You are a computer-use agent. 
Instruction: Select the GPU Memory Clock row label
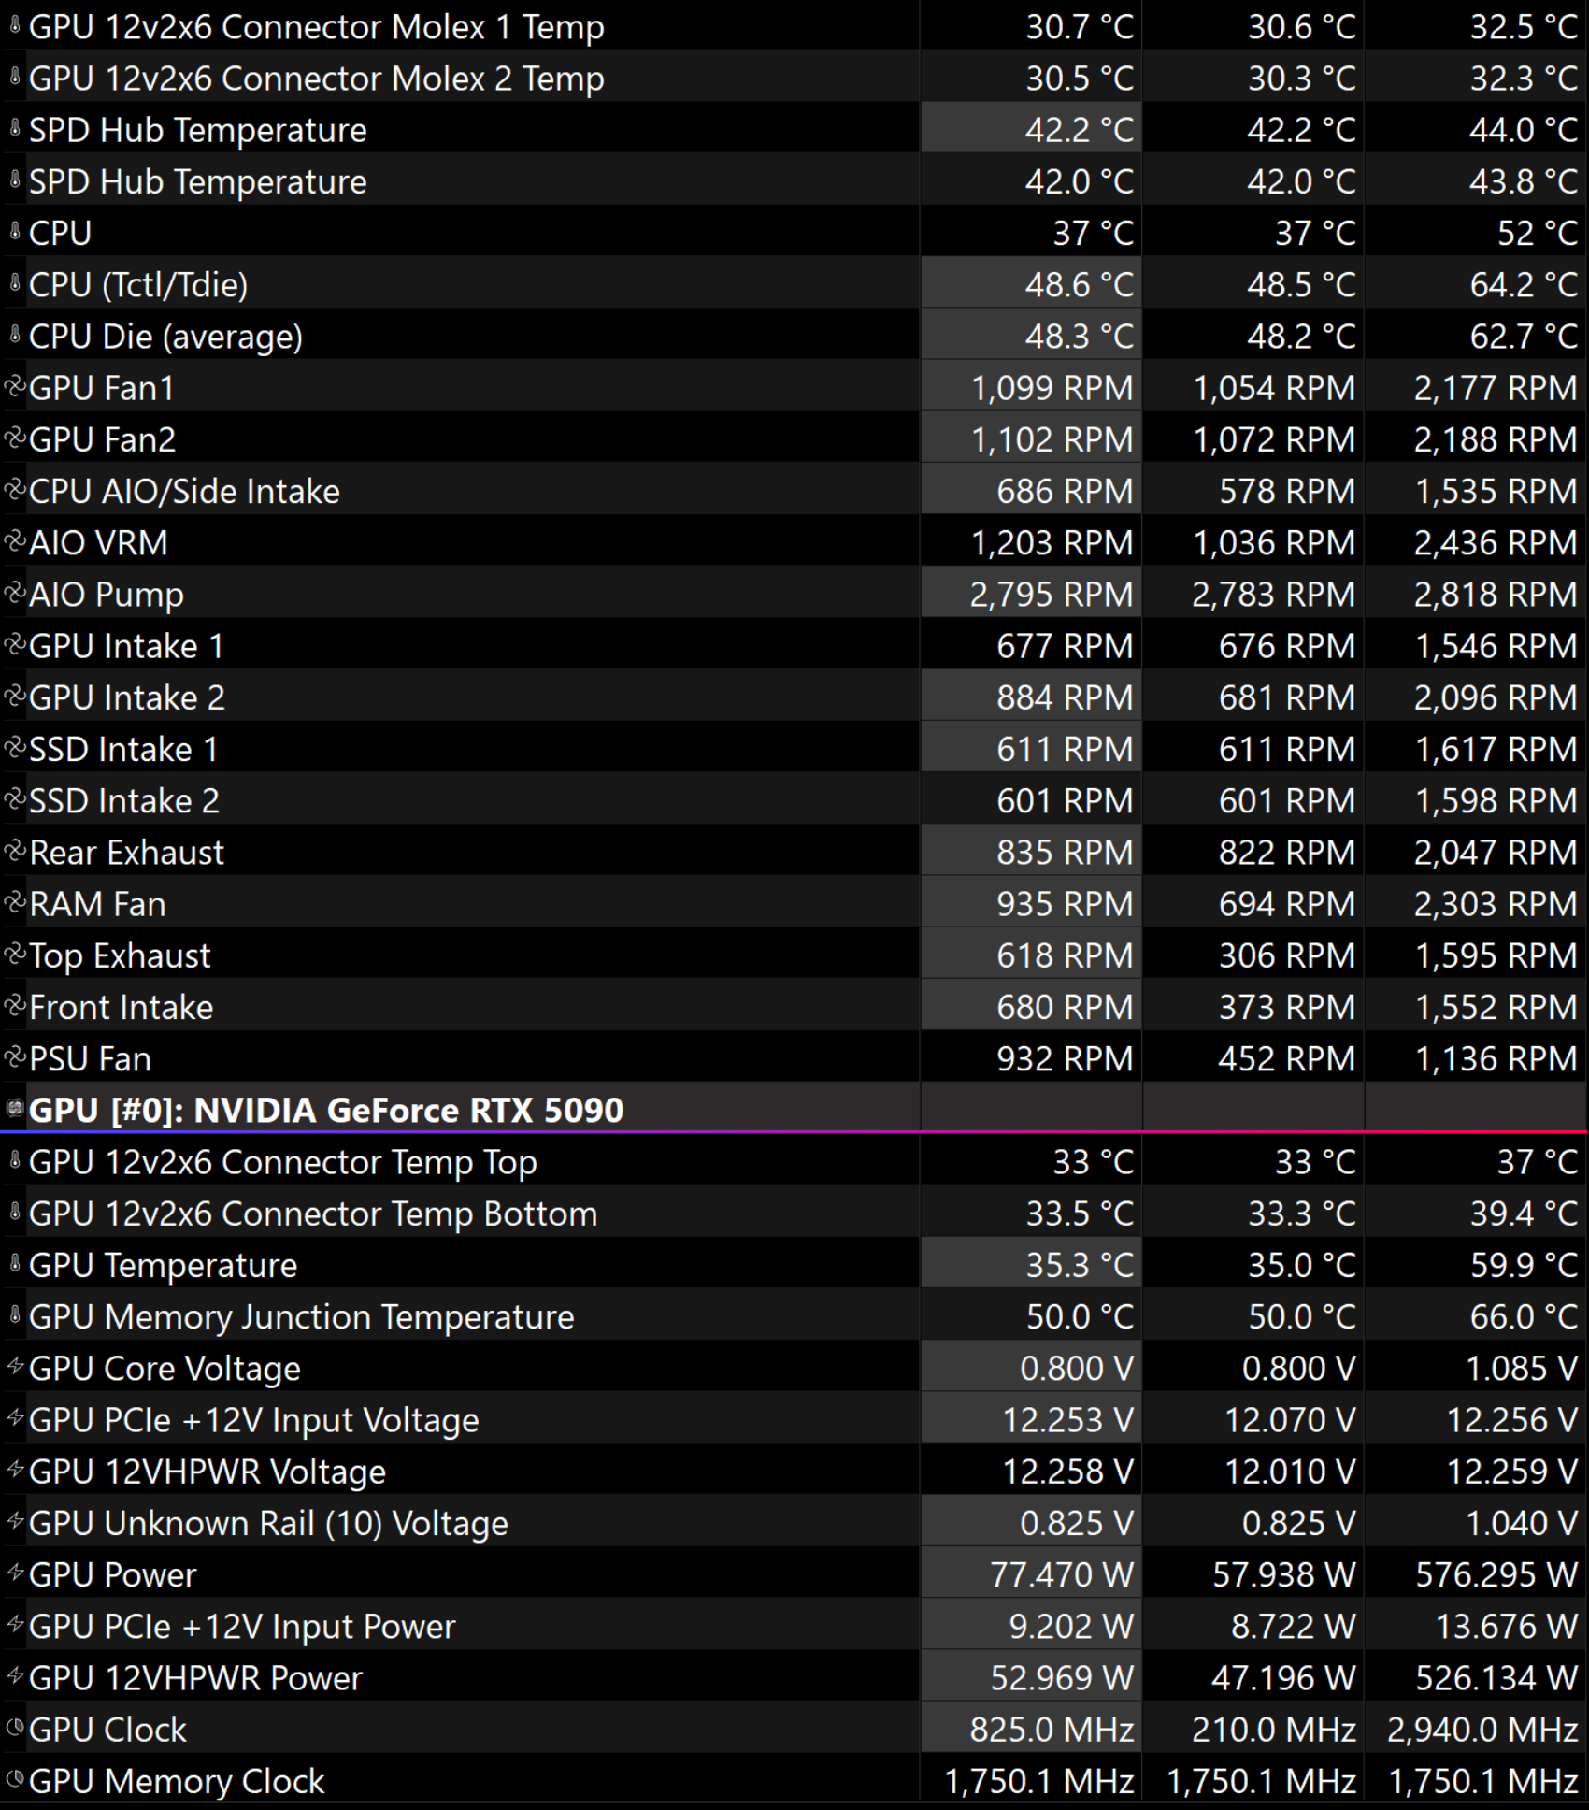(x=177, y=1781)
